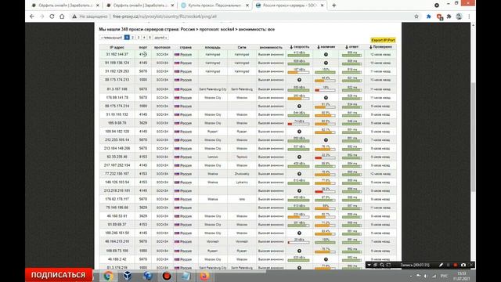Click IP address 212.233.105.14
The image size is (501, 282).
pyautogui.click(x=117, y=140)
